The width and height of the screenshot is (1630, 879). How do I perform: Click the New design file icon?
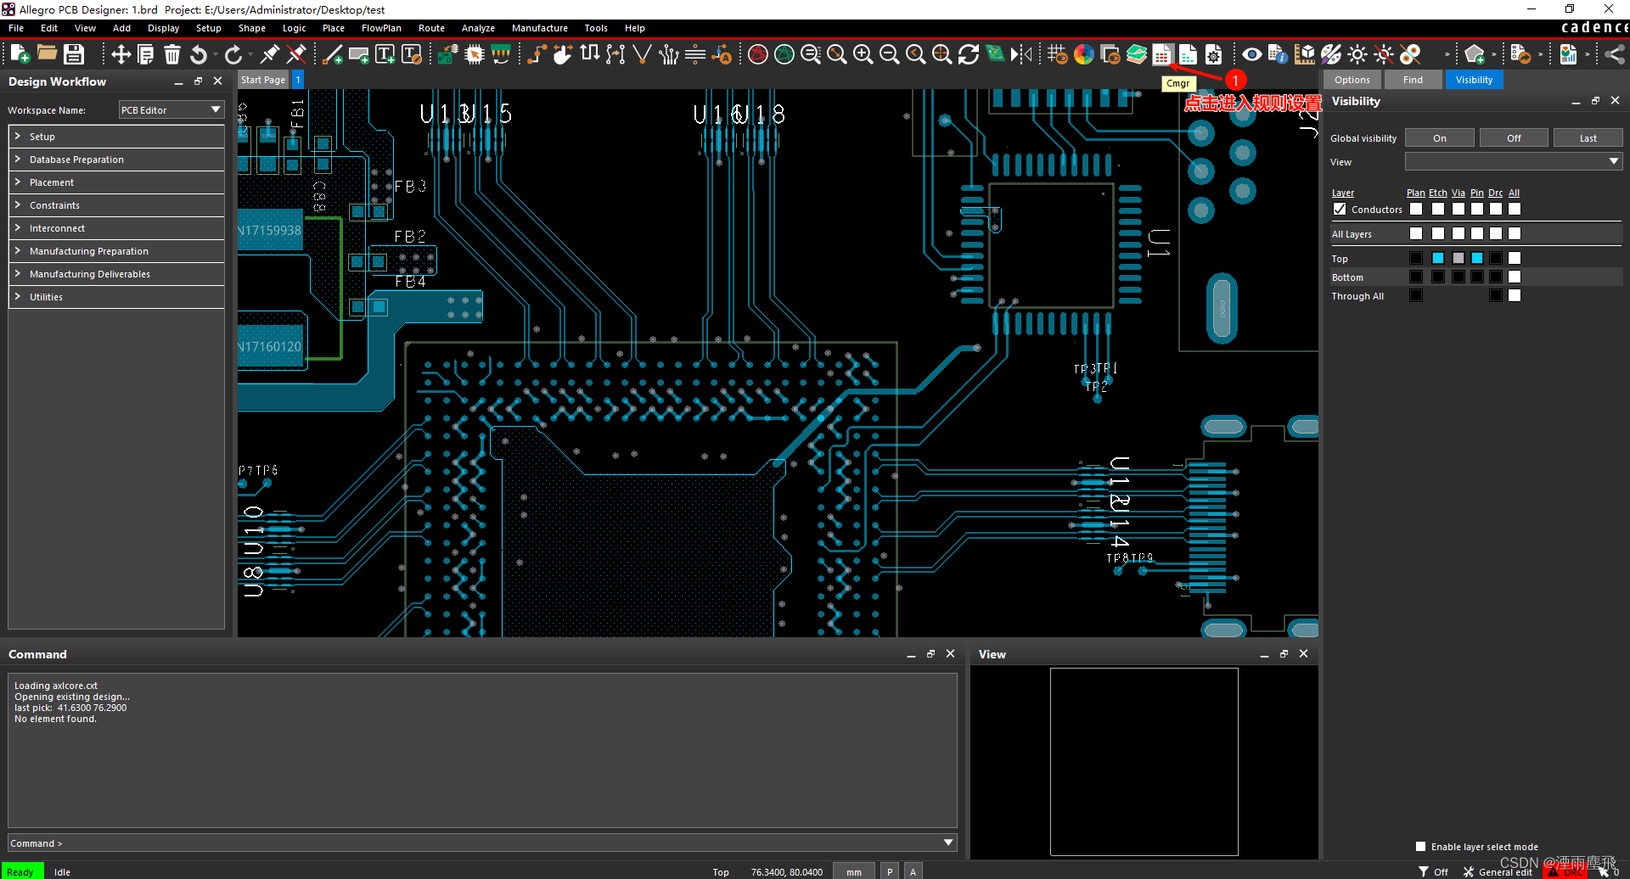[20, 54]
